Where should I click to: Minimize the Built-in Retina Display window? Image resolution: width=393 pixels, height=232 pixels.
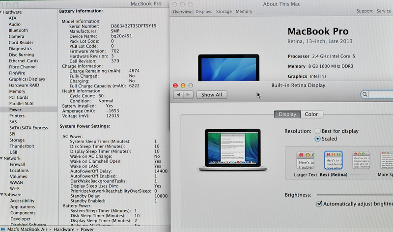tap(183, 86)
